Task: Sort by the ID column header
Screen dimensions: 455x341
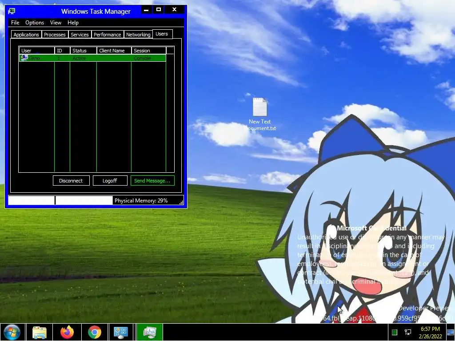Action: (62, 51)
